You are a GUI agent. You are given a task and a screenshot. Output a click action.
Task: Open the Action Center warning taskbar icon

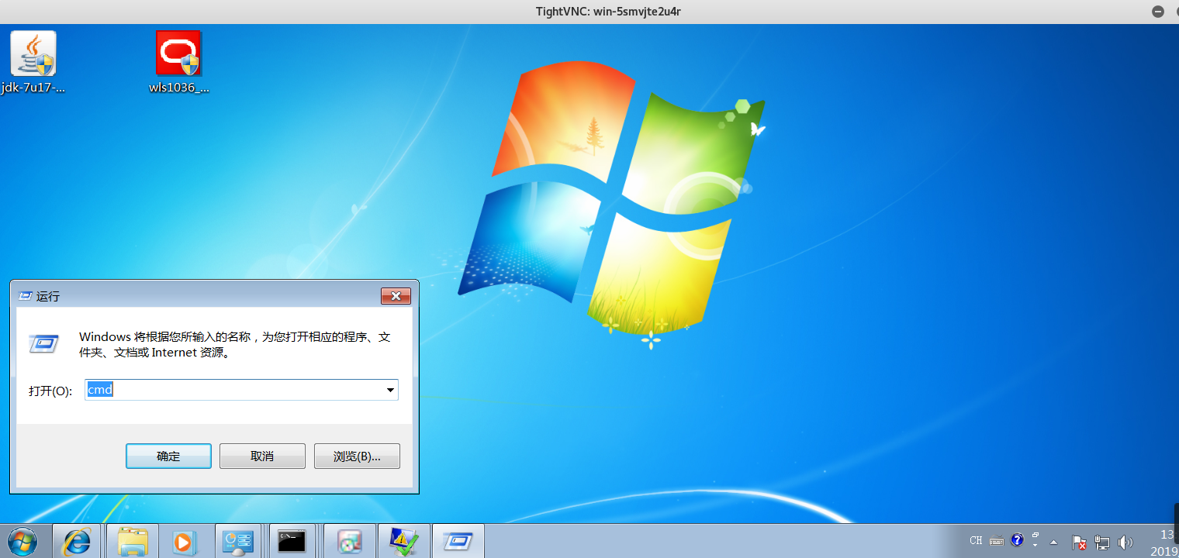click(x=403, y=541)
